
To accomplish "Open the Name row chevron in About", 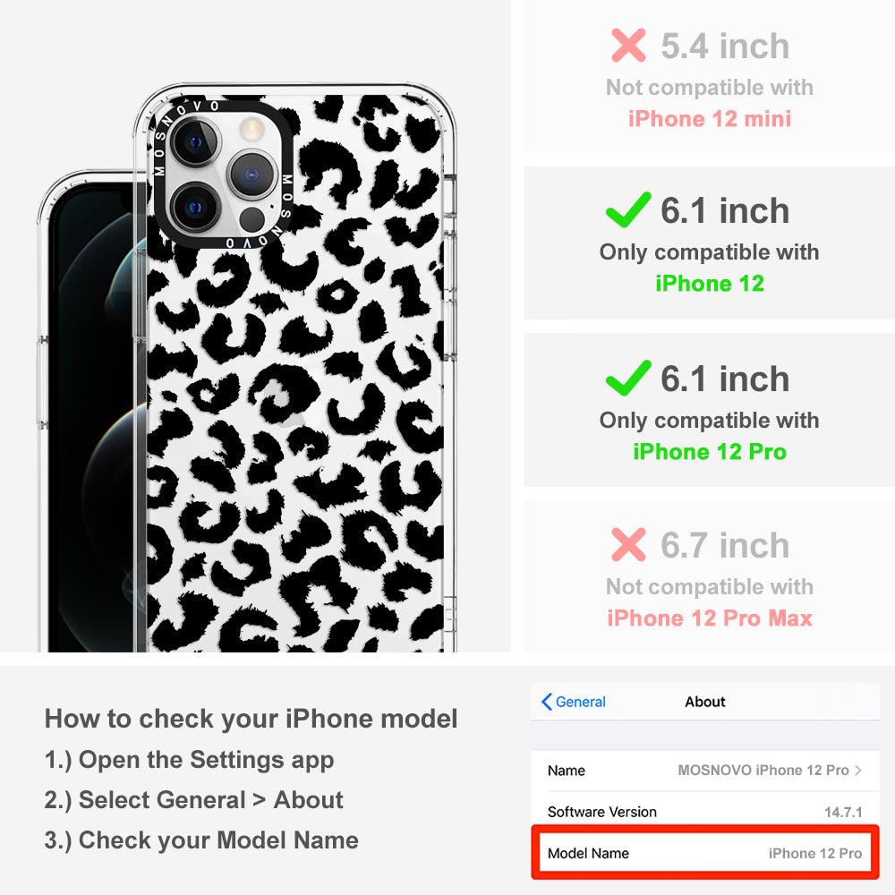I will tap(858, 771).
